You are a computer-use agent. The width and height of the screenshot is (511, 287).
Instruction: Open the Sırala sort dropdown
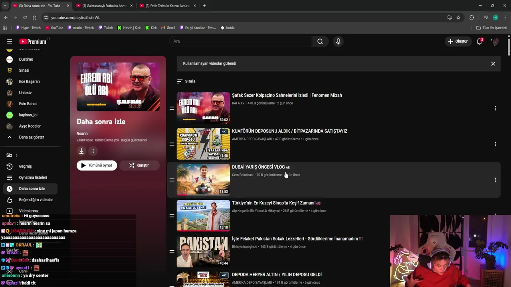[x=186, y=81]
